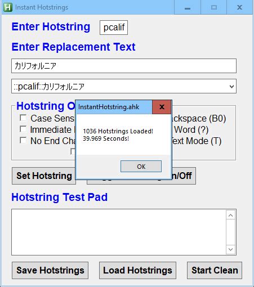
Task: Click the Test Pad scrollbar down arrow
Action: click(x=231, y=249)
